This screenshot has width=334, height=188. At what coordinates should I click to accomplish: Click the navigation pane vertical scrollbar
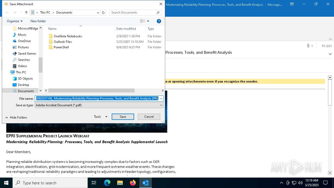40,65
